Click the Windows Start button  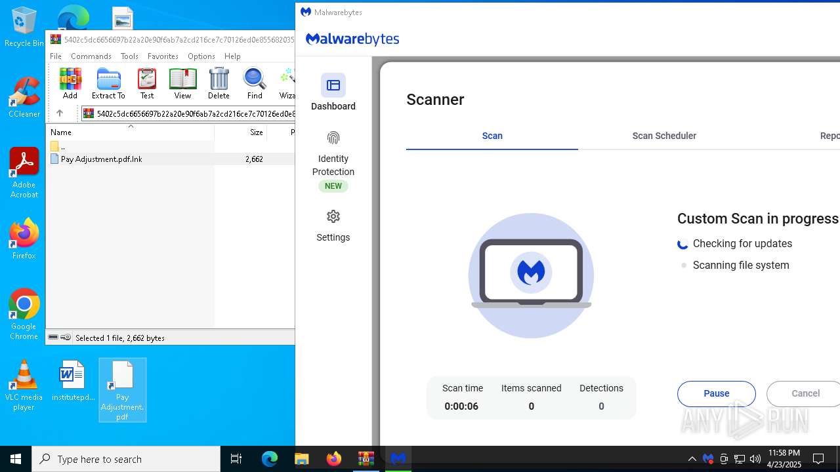pos(16,459)
